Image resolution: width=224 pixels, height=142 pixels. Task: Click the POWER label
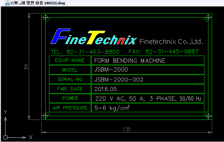70,98
